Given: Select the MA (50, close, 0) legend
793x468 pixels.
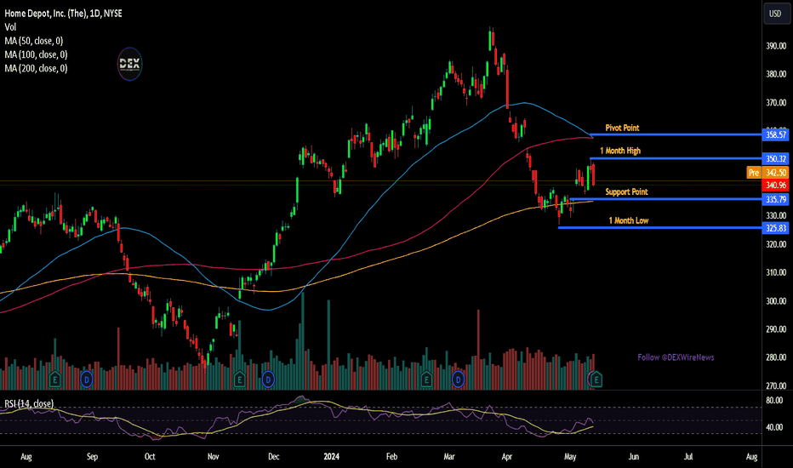Looking at the screenshot, I should tap(34, 41).
